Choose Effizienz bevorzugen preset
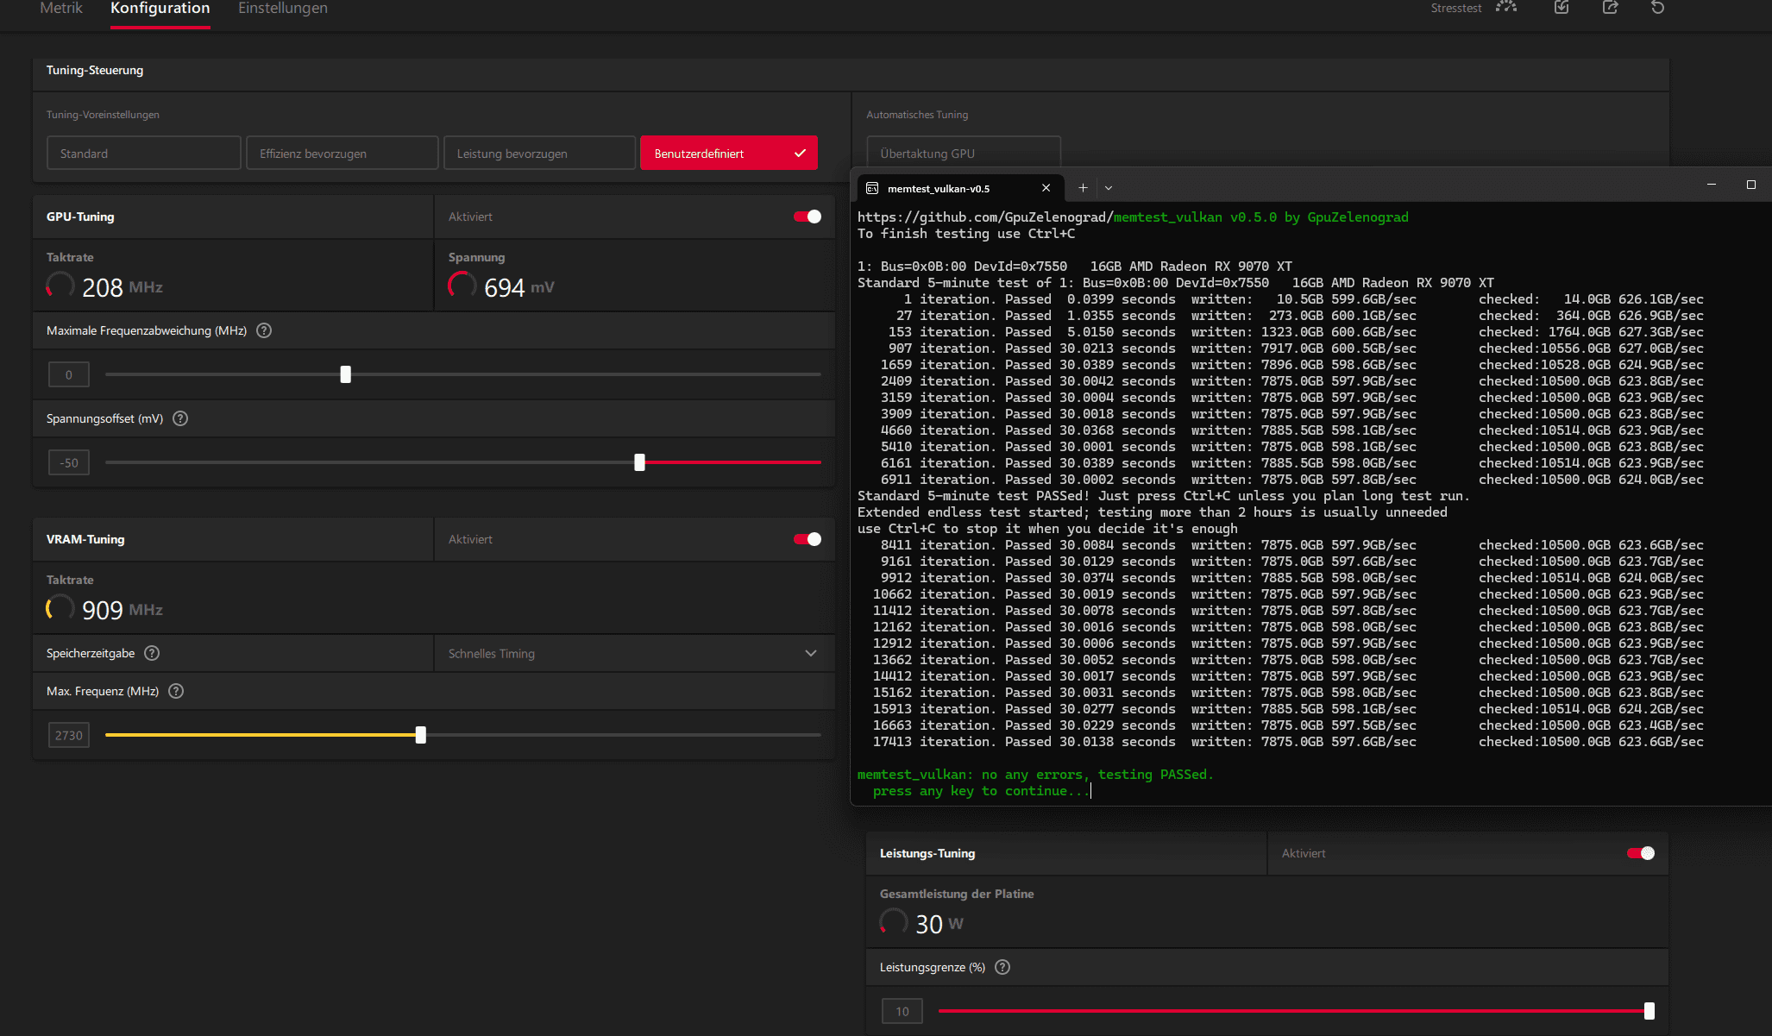1772x1036 pixels. point(342,153)
